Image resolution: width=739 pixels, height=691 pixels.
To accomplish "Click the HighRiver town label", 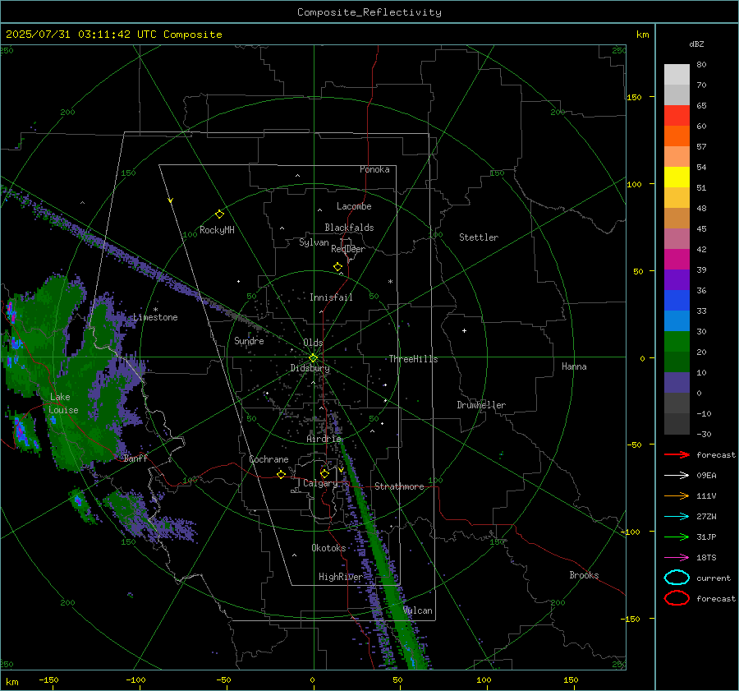I will [340, 577].
